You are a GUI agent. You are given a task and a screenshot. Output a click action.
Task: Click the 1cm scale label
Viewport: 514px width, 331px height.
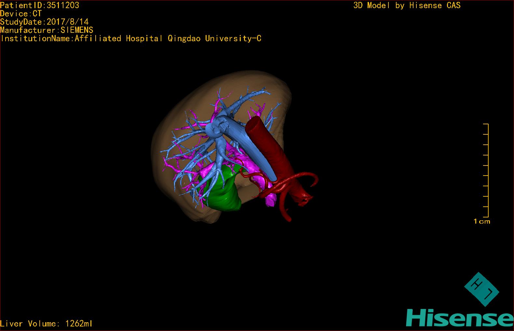click(x=482, y=221)
